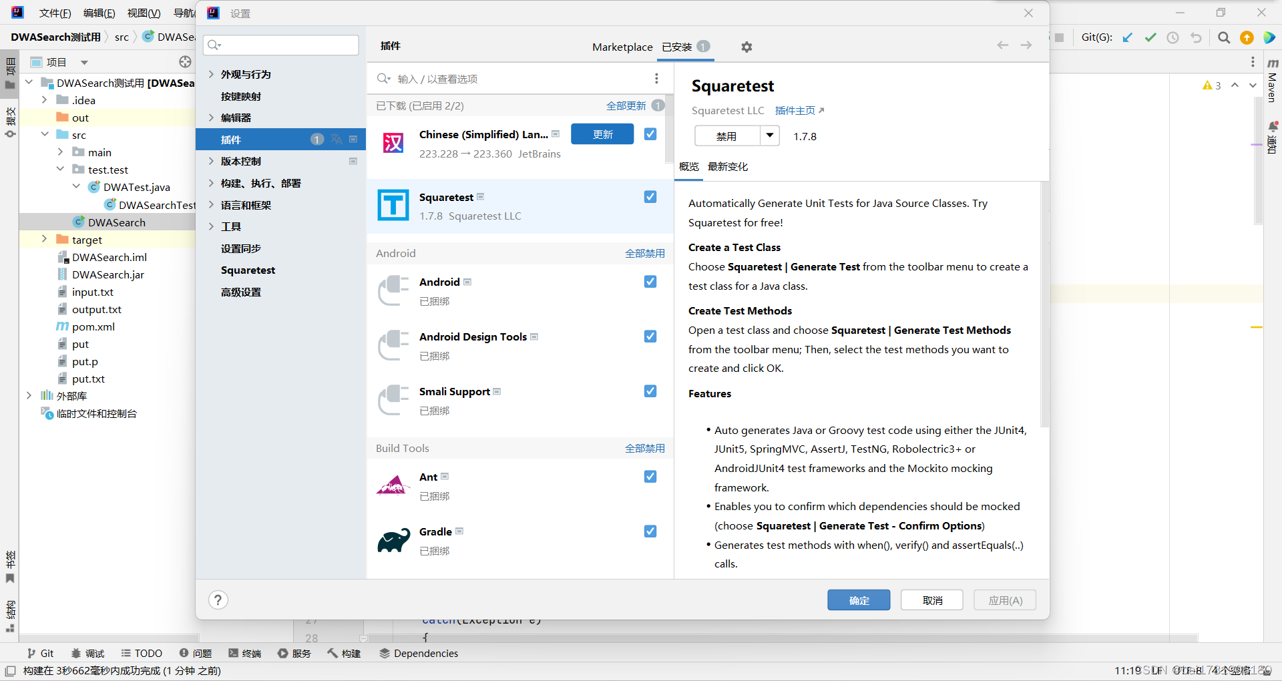The image size is (1282, 681).
Task: Expand 外观与行为 settings section
Action: point(211,74)
